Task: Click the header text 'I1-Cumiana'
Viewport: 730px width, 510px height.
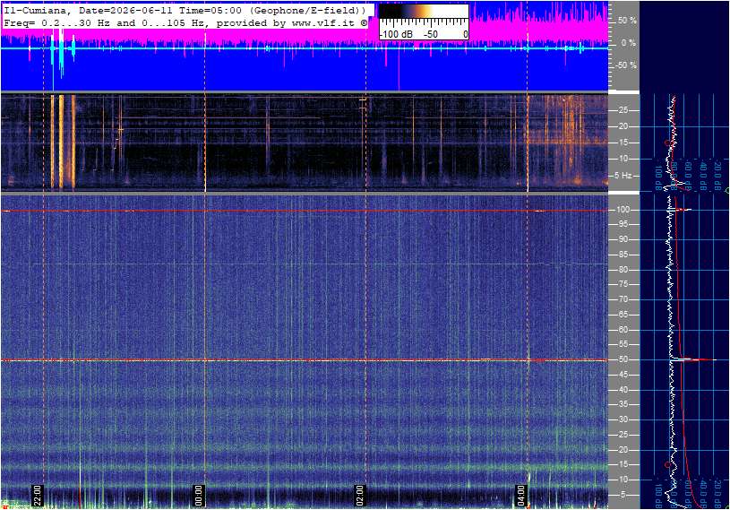Action: (x=35, y=10)
